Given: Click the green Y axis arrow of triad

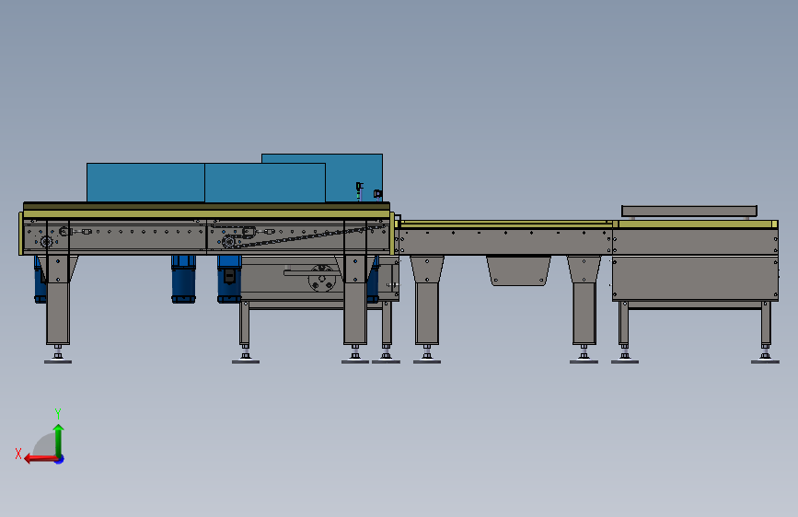Looking at the screenshot, I should coord(59,440).
